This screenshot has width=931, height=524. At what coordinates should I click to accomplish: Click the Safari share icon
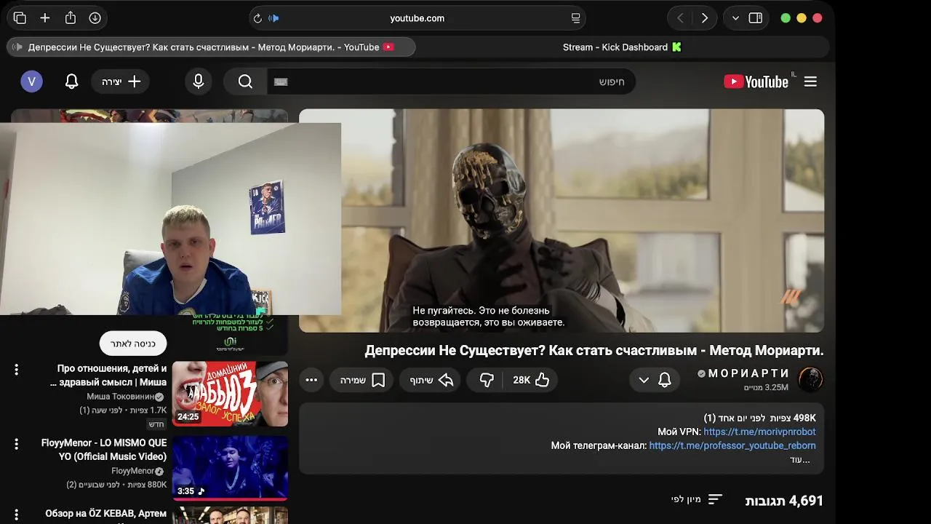(71, 18)
